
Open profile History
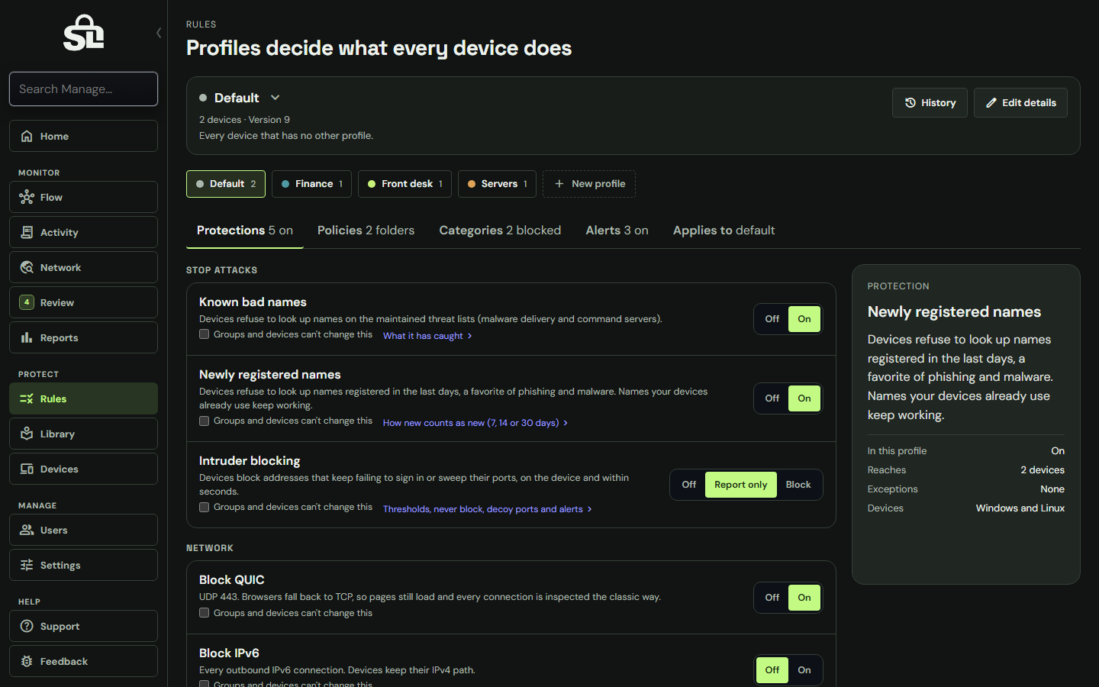(x=930, y=103)
